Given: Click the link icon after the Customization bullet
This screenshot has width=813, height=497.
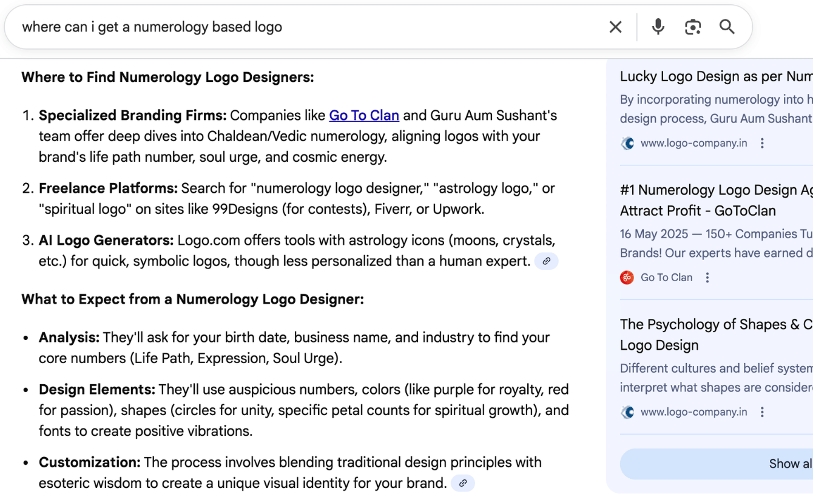Looking at the screenshot, I should coord(463,483).
